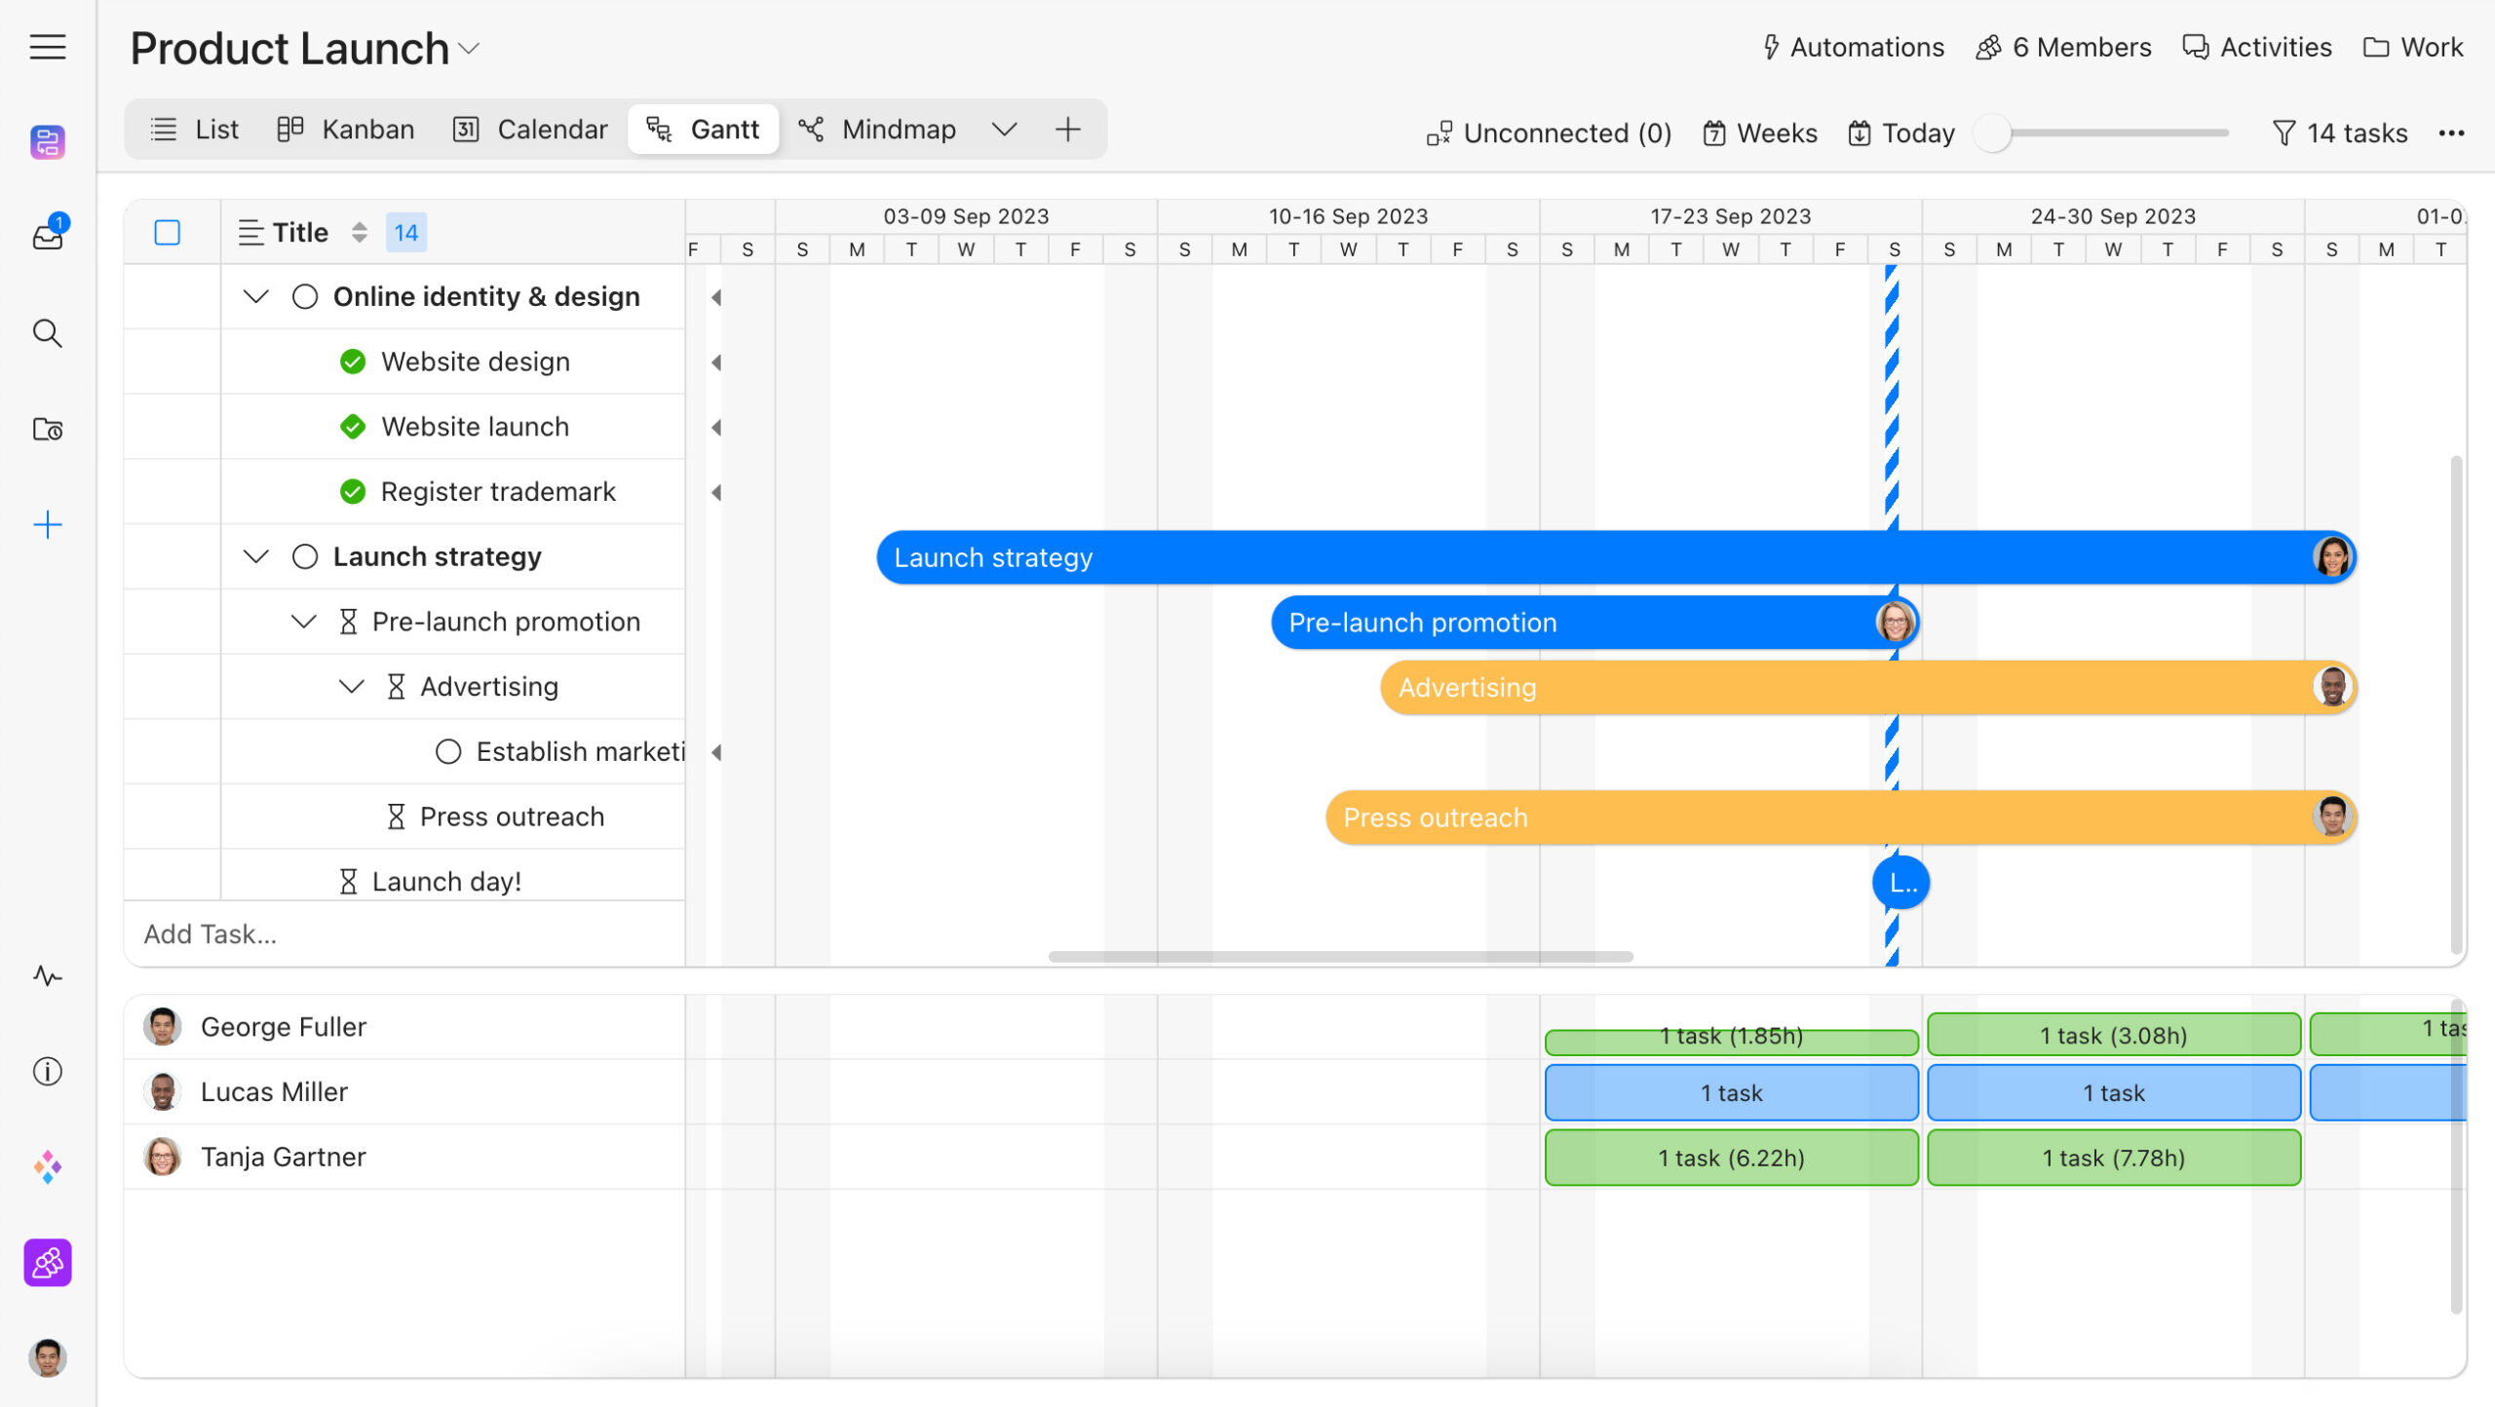Viewport: 2495px width, 1407px height.
Task: Tick the select-all checkbox beside Title
Action: (x=168, y=232)
